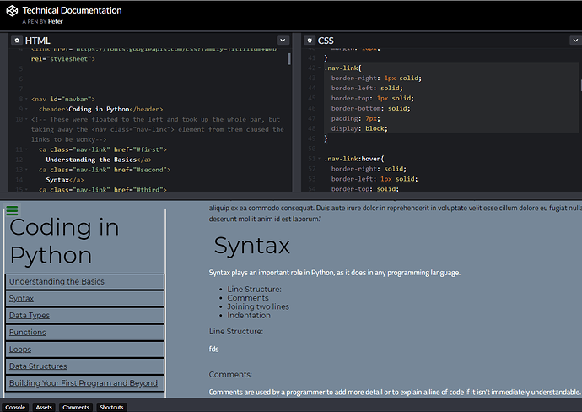Open the Data Structures nav link
The height and width of the screenshot is (412, 582).
pos(38,366)
